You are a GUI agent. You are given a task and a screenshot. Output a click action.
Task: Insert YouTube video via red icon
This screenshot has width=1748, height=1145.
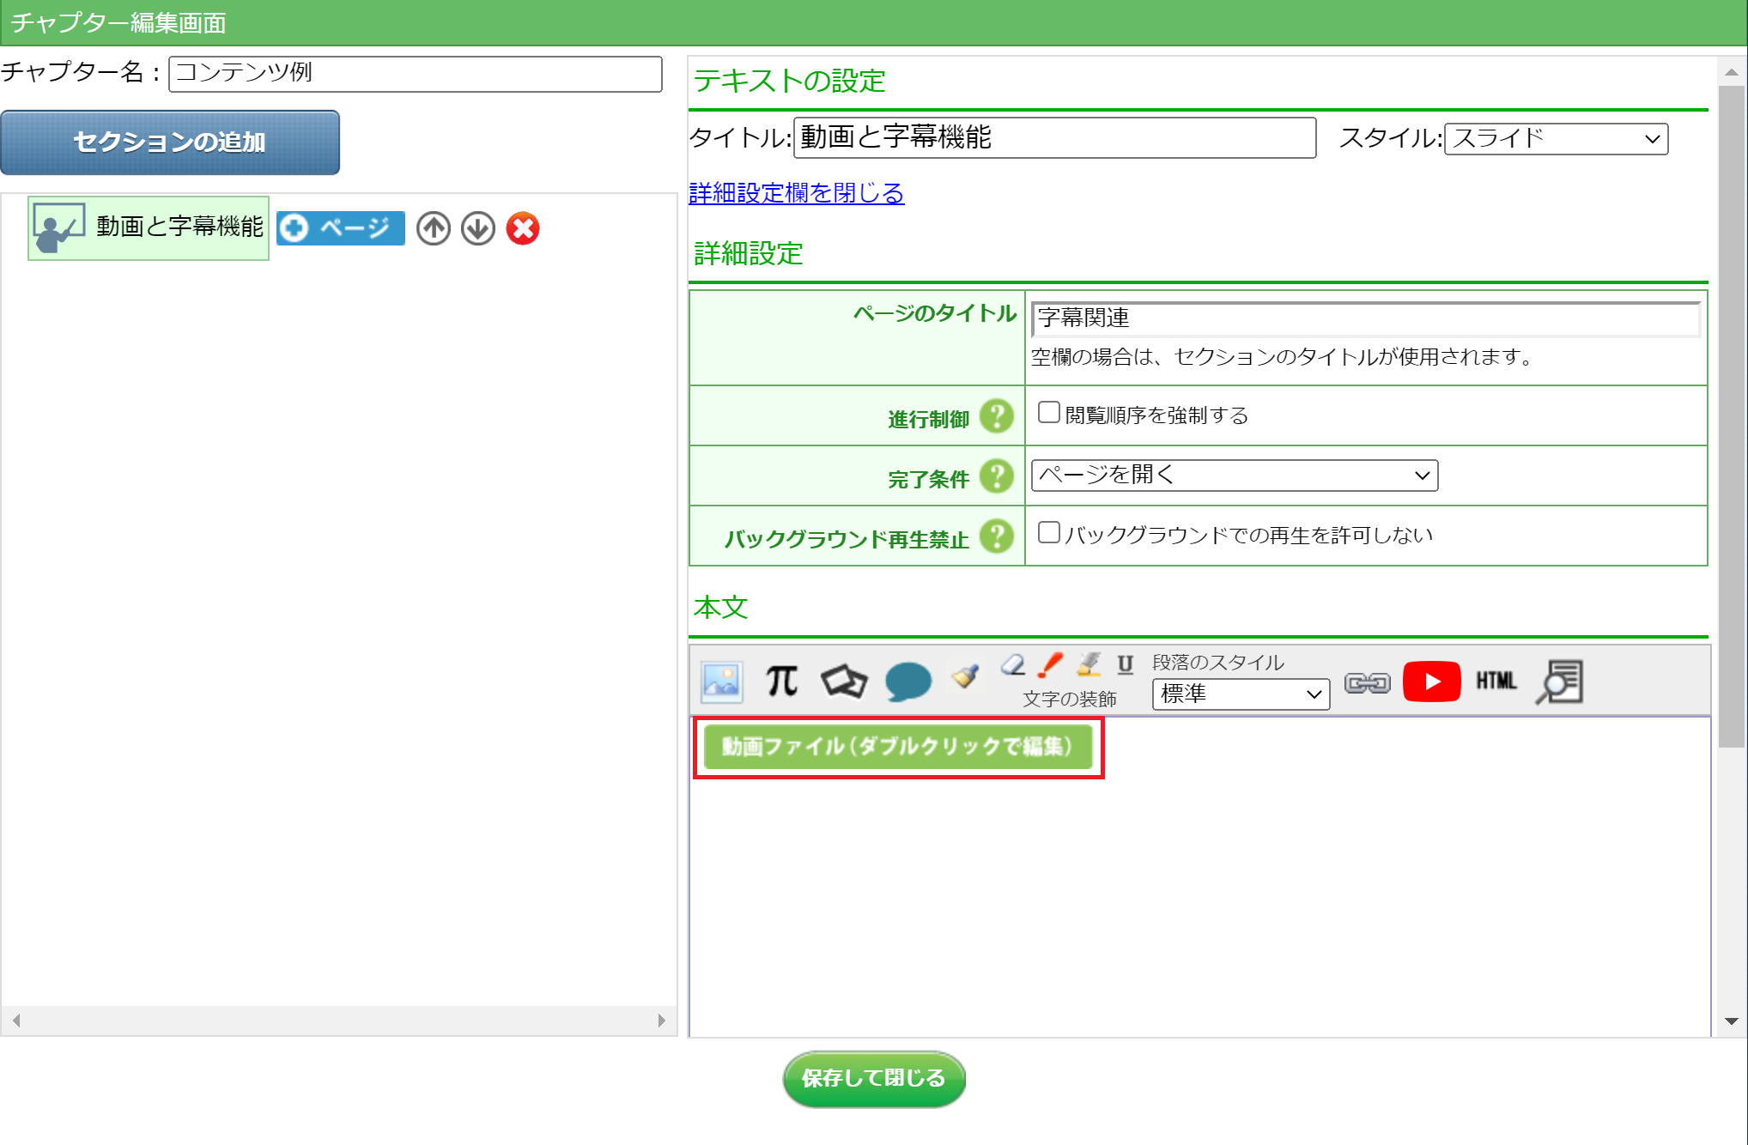[x=1431, y=682]
